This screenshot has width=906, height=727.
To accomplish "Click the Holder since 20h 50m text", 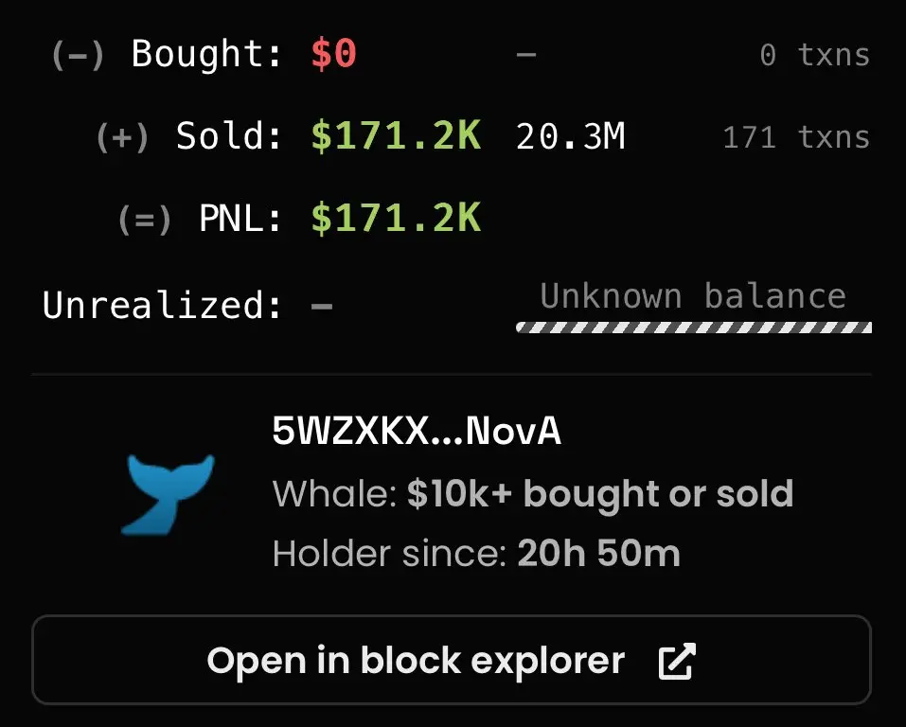I will [x=475, y=553].
